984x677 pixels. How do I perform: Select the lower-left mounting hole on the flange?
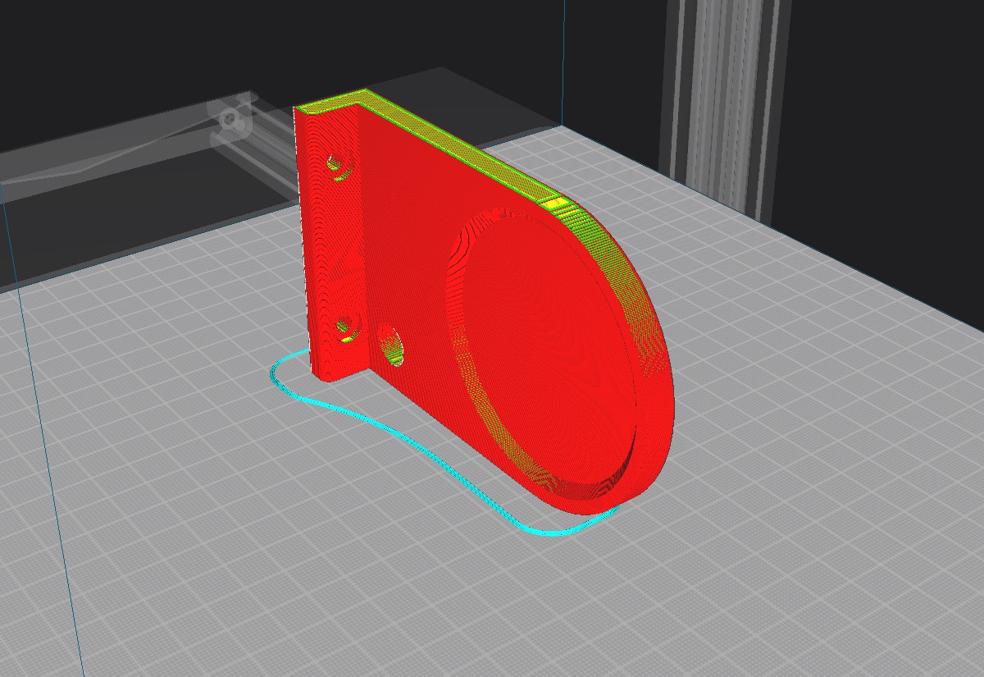[x=347, y=328]
